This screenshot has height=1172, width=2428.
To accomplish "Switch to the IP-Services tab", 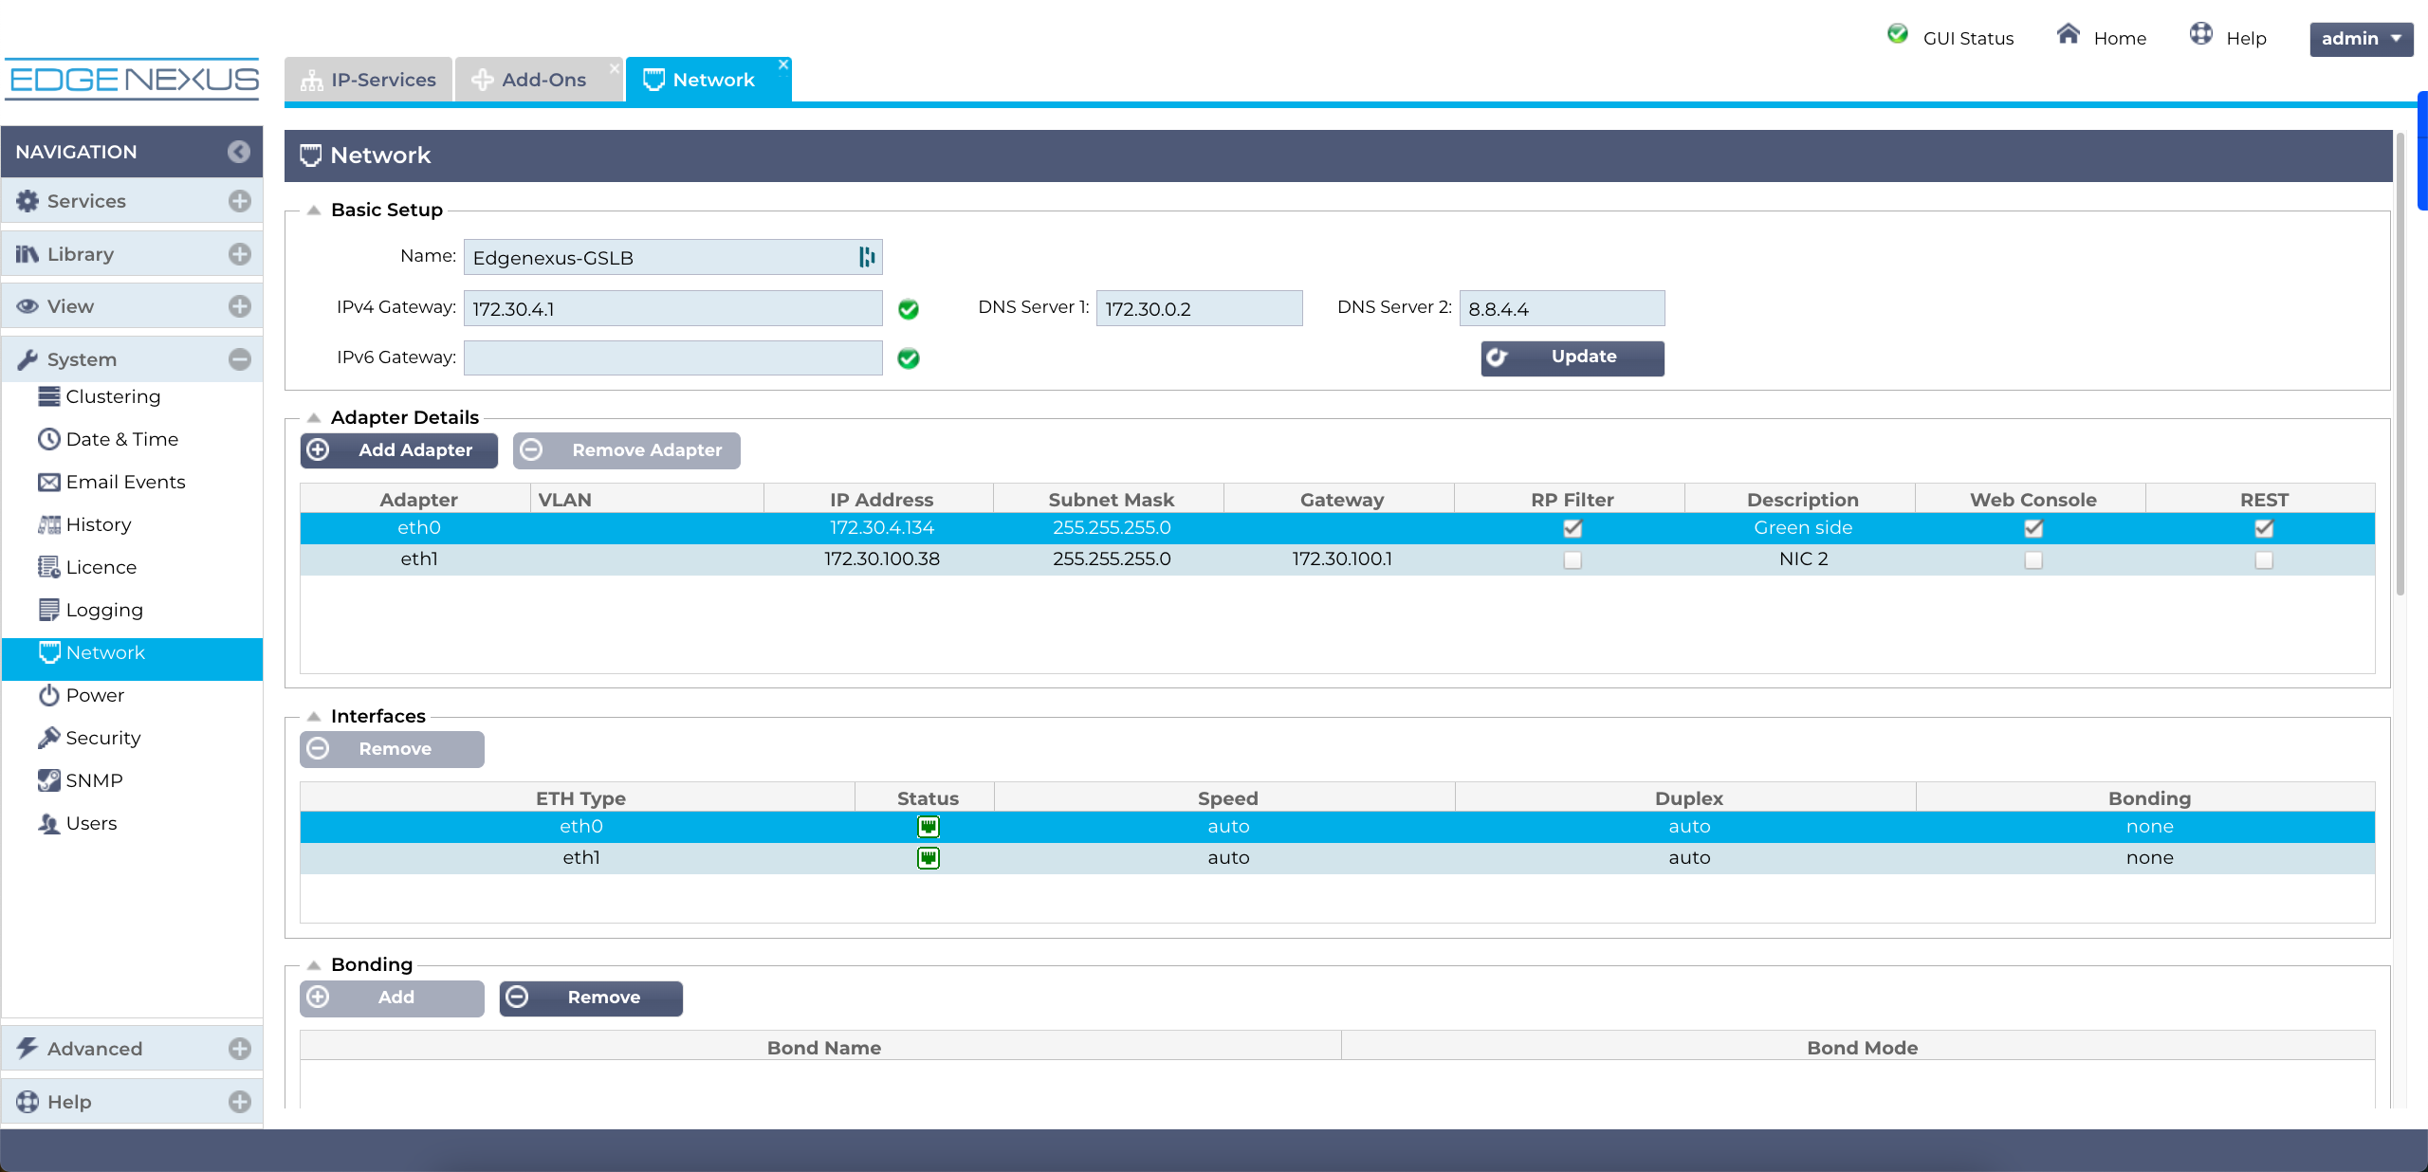I will click(369, 81).
